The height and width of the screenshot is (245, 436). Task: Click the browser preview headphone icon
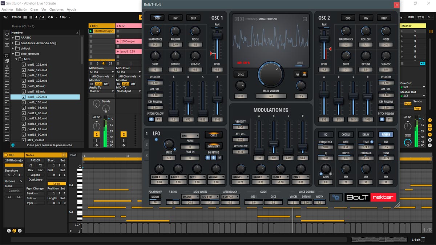coord(13,145)
